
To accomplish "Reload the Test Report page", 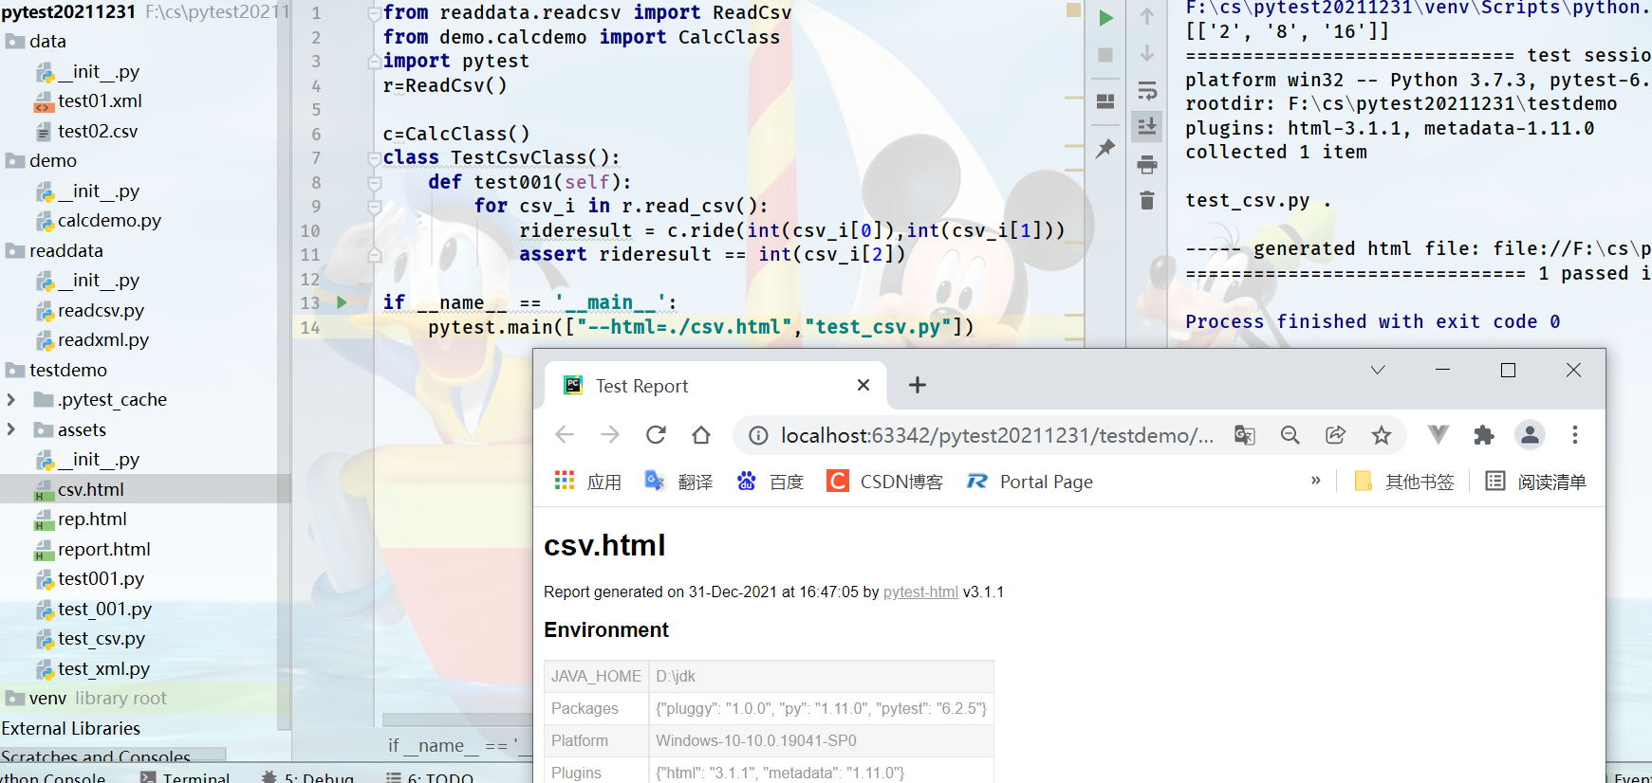I will point(656,435).
